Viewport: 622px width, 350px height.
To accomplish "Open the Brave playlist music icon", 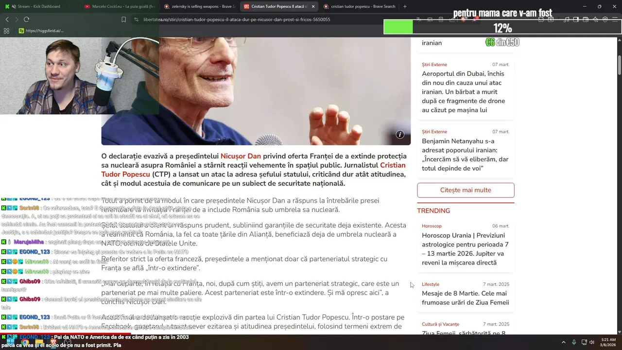I will click(566, 19).
